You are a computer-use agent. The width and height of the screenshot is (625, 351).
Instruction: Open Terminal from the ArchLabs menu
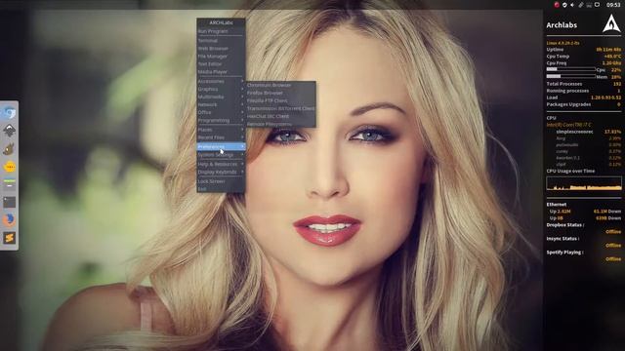221,41
